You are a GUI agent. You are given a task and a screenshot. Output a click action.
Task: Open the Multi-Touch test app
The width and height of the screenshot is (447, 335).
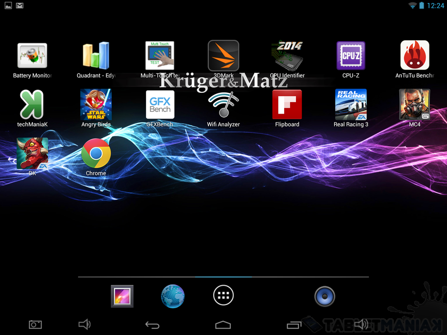[x=159, y=56]
